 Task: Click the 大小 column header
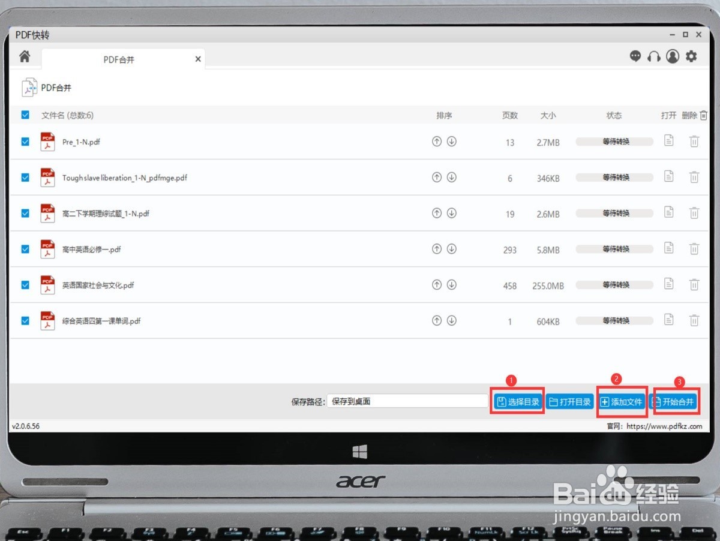coord(548,116)
